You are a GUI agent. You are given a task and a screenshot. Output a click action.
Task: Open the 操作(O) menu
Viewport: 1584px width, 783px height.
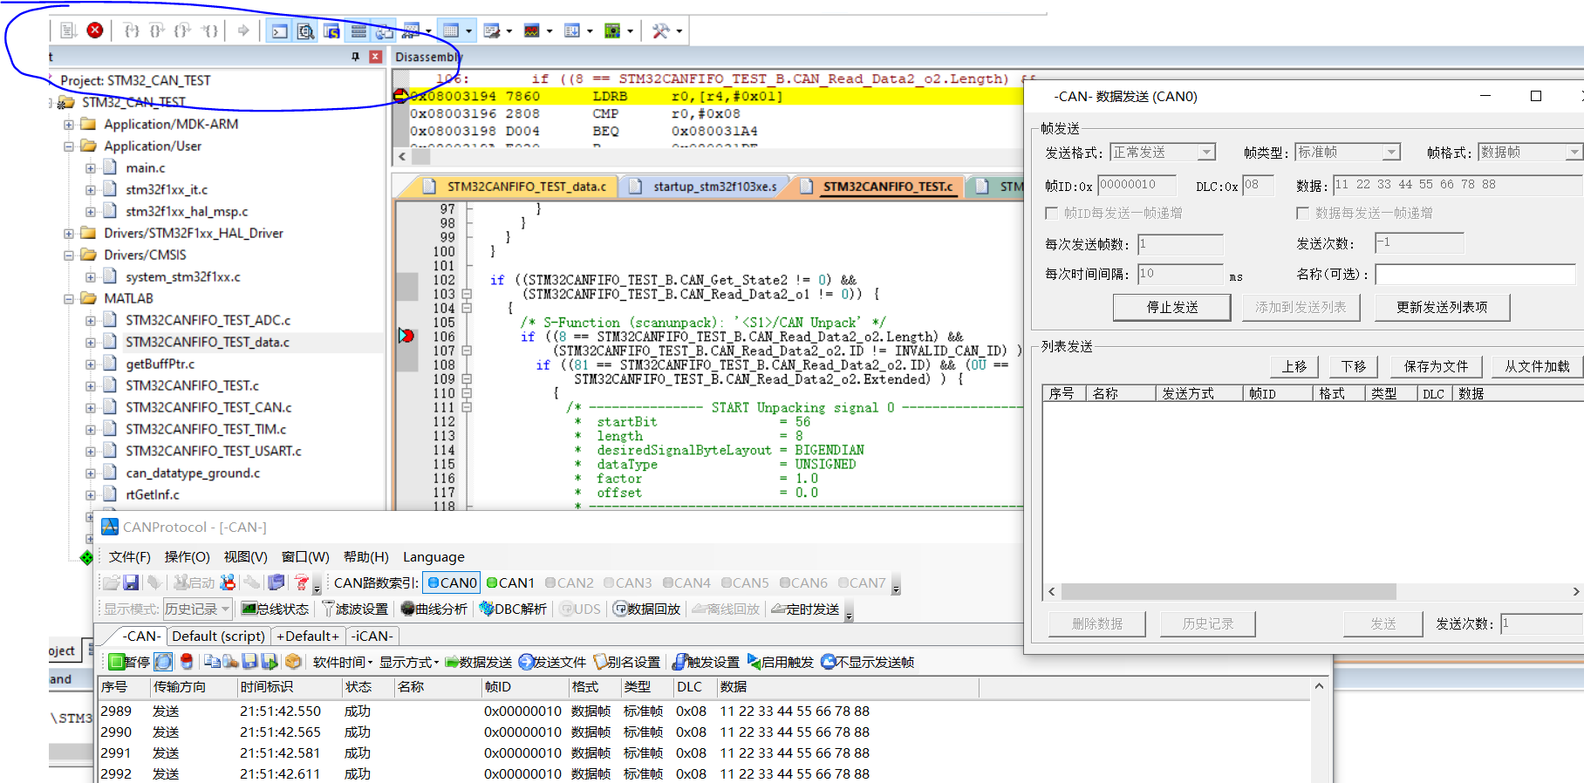point(187,556)
